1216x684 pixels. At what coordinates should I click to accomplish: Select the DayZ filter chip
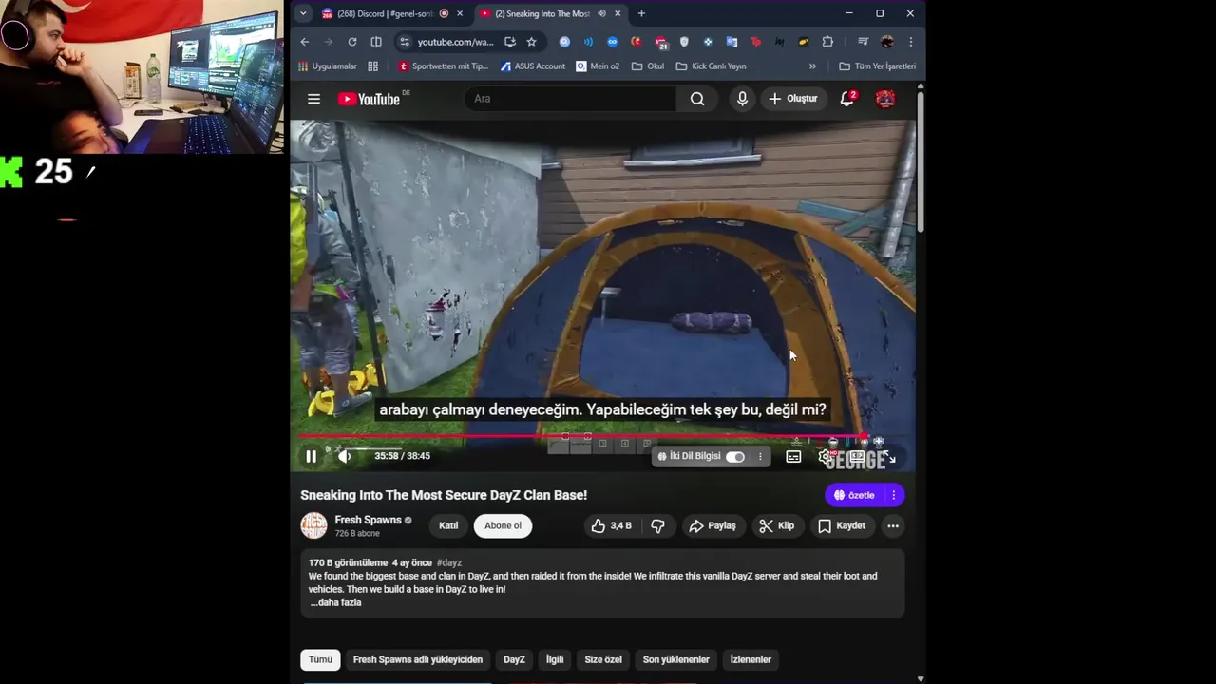[514, 659]
